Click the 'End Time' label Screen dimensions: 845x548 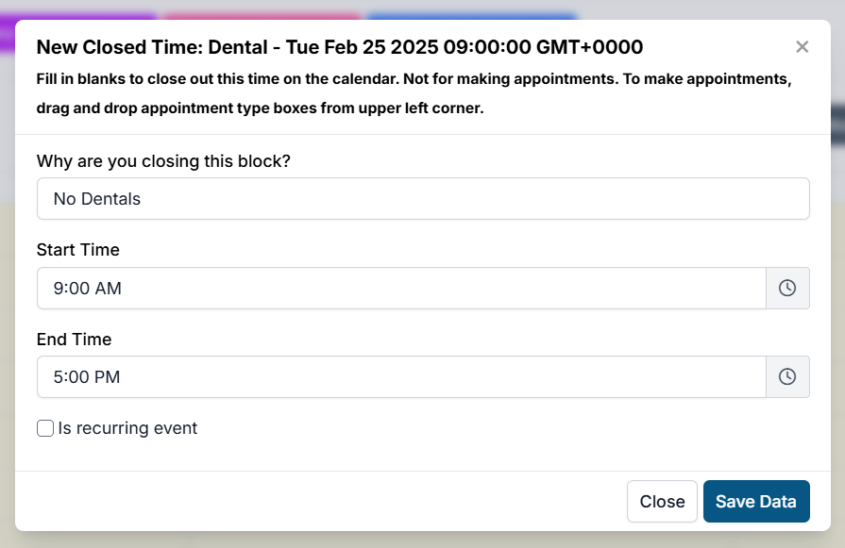(x=74, y=340)
